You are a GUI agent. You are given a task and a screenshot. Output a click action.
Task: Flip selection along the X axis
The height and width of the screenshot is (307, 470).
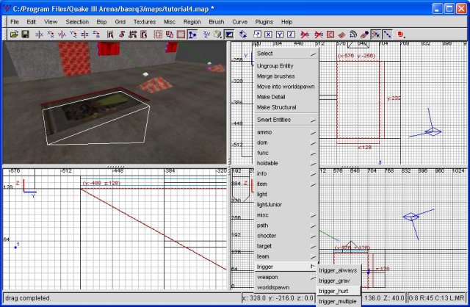[x=39, y=35]
